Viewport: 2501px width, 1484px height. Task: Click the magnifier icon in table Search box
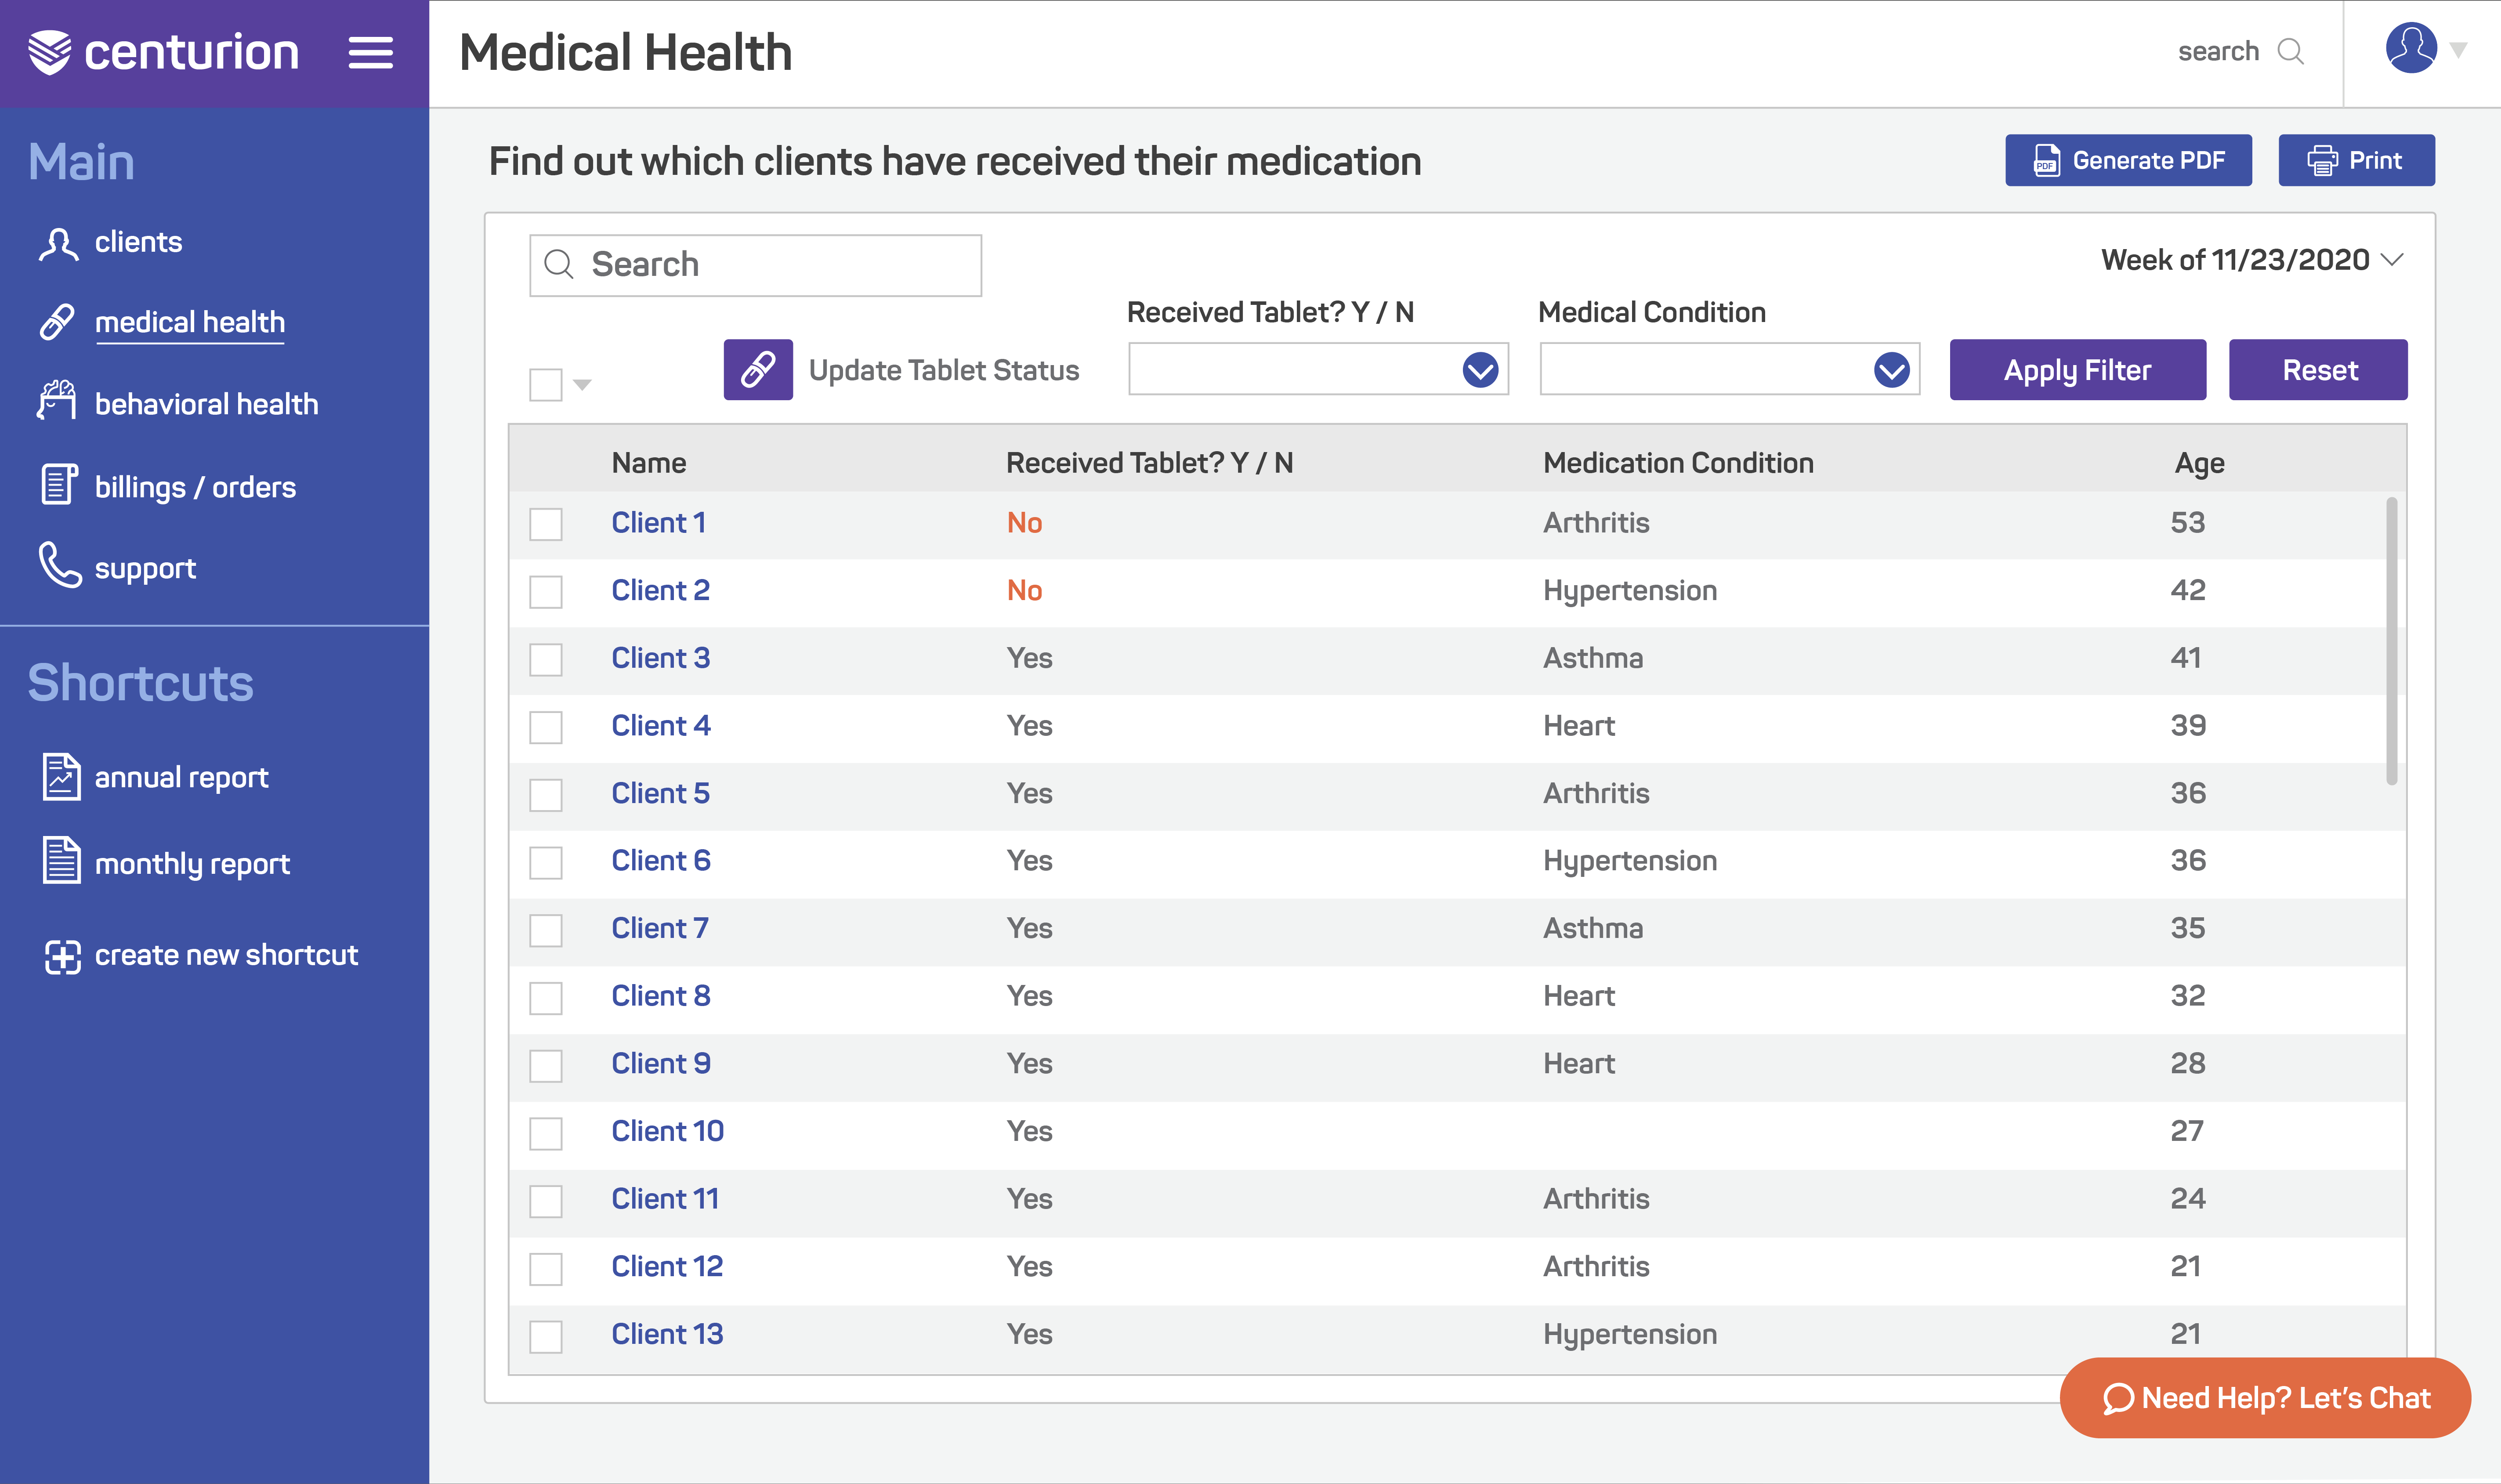click(x=558, y=265)
